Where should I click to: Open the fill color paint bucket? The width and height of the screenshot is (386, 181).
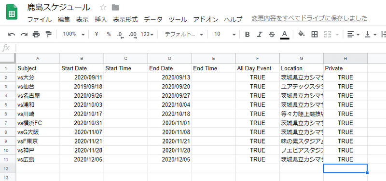click(301, 34)
